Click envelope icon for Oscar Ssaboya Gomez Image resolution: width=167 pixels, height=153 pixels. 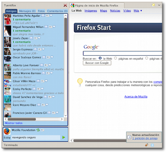pyautogui.click(x=44, y=57)
